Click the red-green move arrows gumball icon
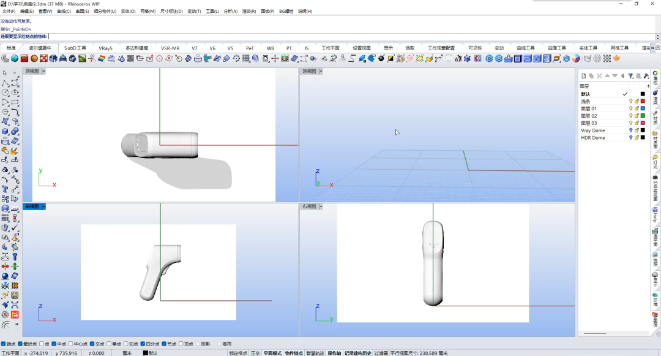 pyautogui.click(x=275, y=59)
